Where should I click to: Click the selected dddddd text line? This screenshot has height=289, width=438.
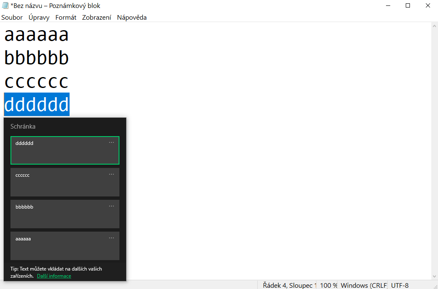[x=36, y=104]
